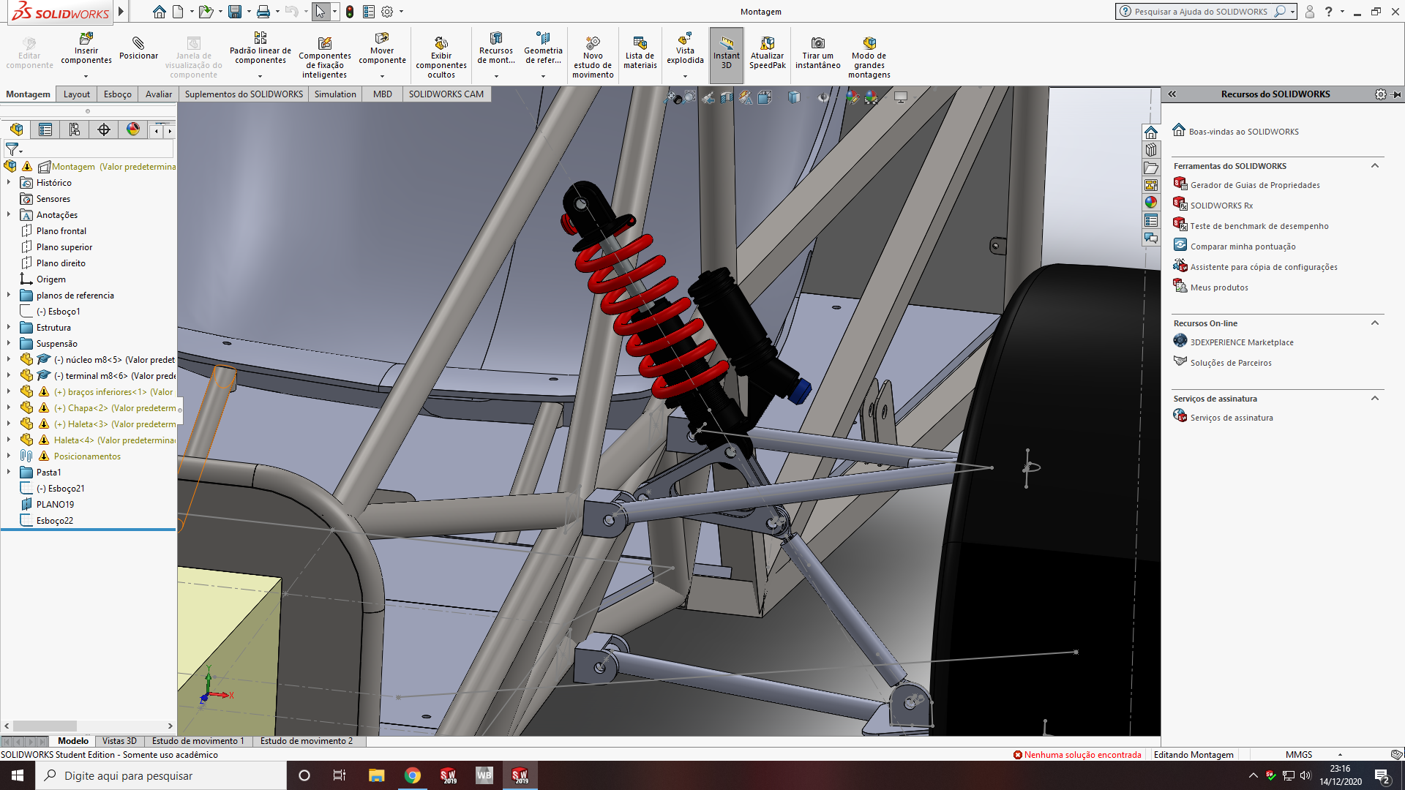Click Boas-vindas ao SOLIDWORKS link
The height and width of the screenshot is (790, 1405).
(x=1244, y=132)
